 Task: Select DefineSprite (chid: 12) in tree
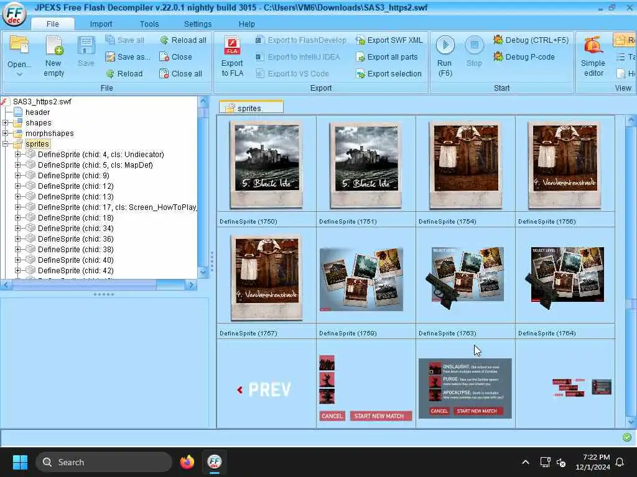pyautogui.click(x=75, y=186)
